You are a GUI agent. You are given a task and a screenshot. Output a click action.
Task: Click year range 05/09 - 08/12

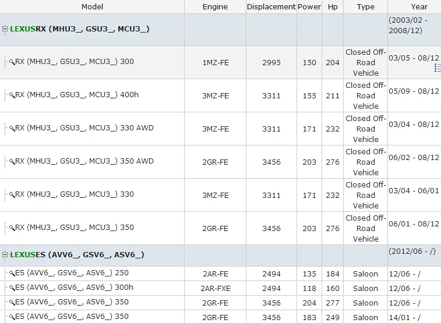[414, 91]
